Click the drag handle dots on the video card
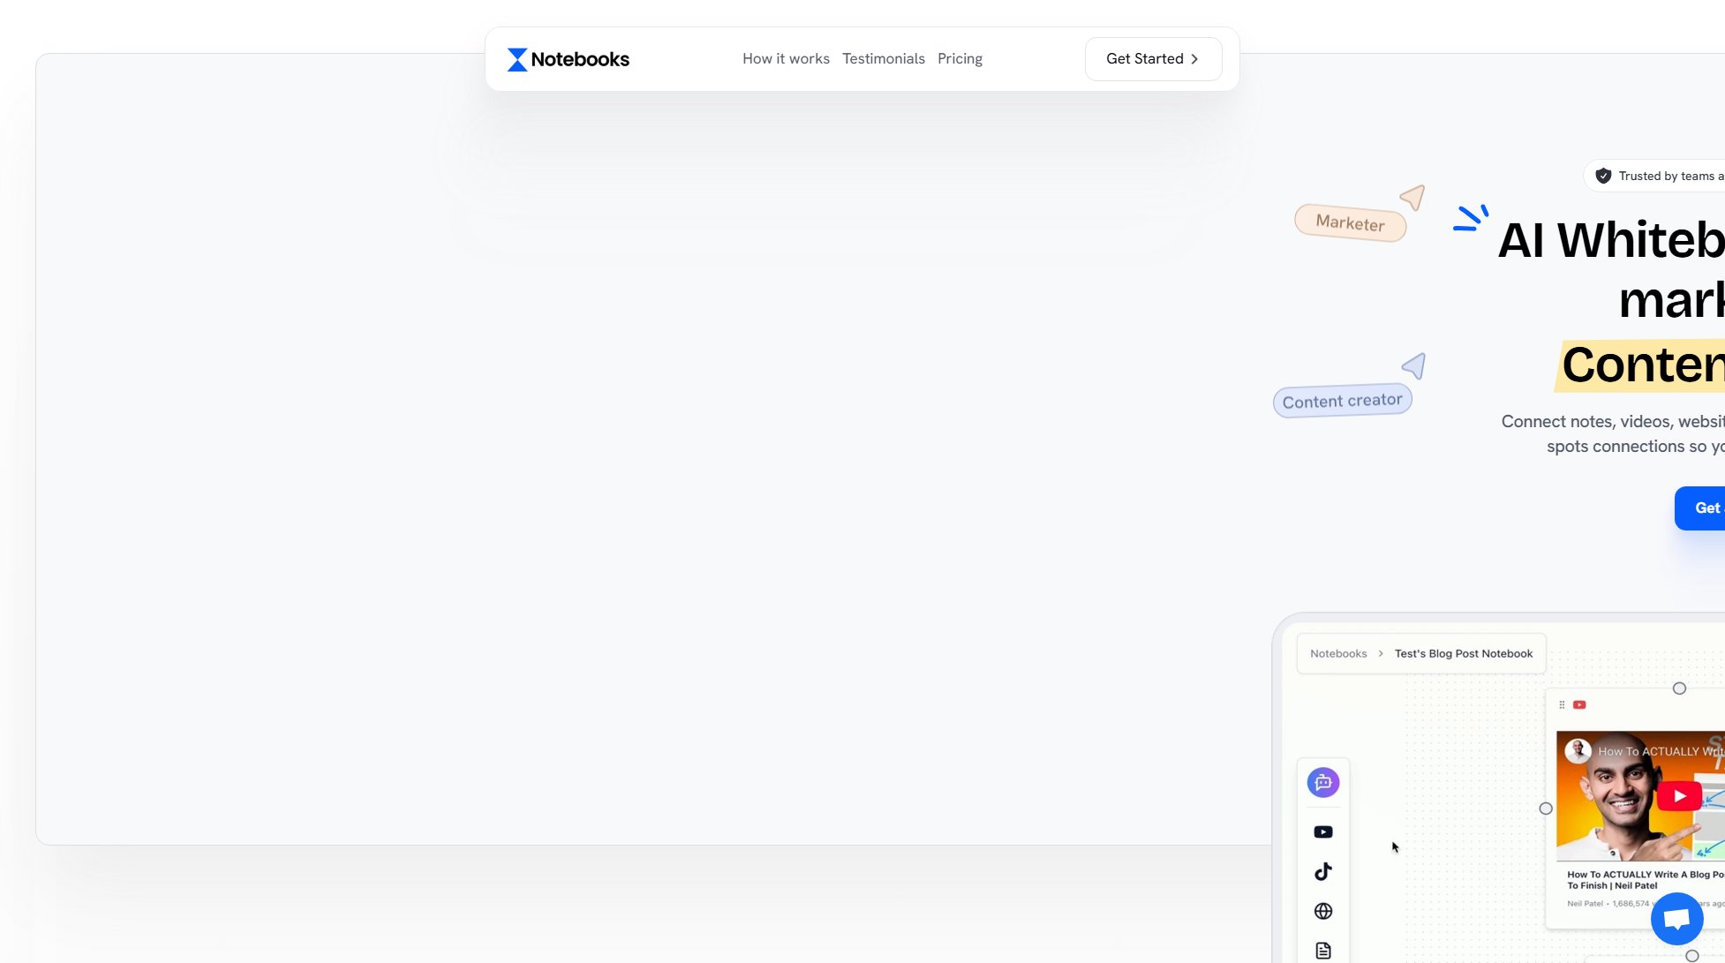Screen dimensions: 1725x963 coord(1562,704)
